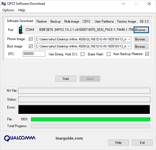
Task: Close the QPST Software Download window
Action: (149, 4)
